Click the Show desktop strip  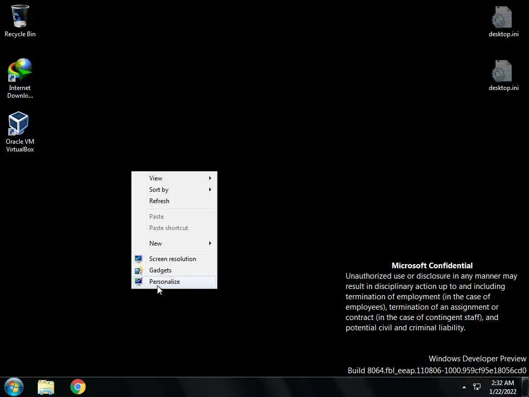(x=525, y=387)
